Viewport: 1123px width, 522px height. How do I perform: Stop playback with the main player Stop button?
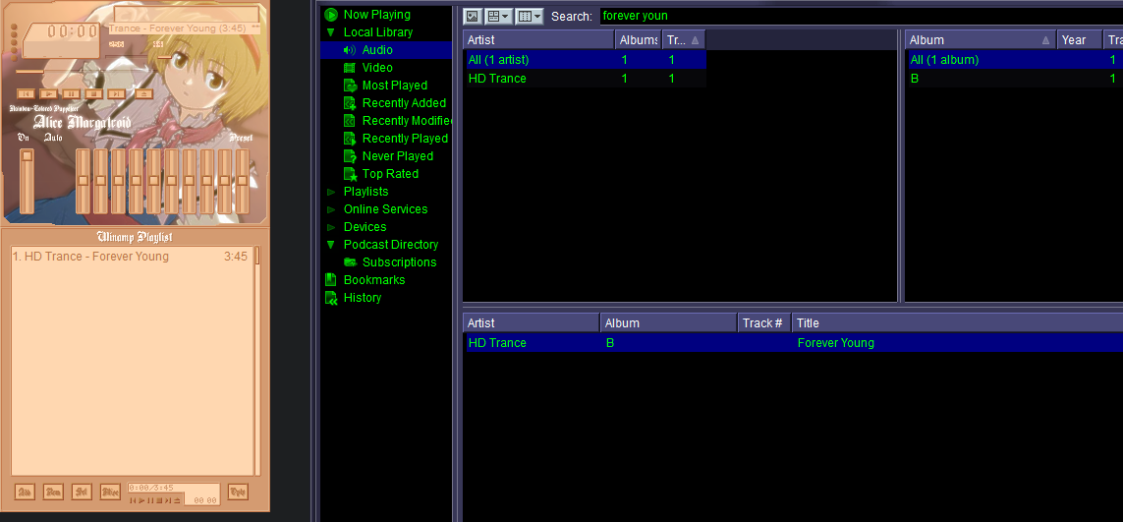(93, 94)
